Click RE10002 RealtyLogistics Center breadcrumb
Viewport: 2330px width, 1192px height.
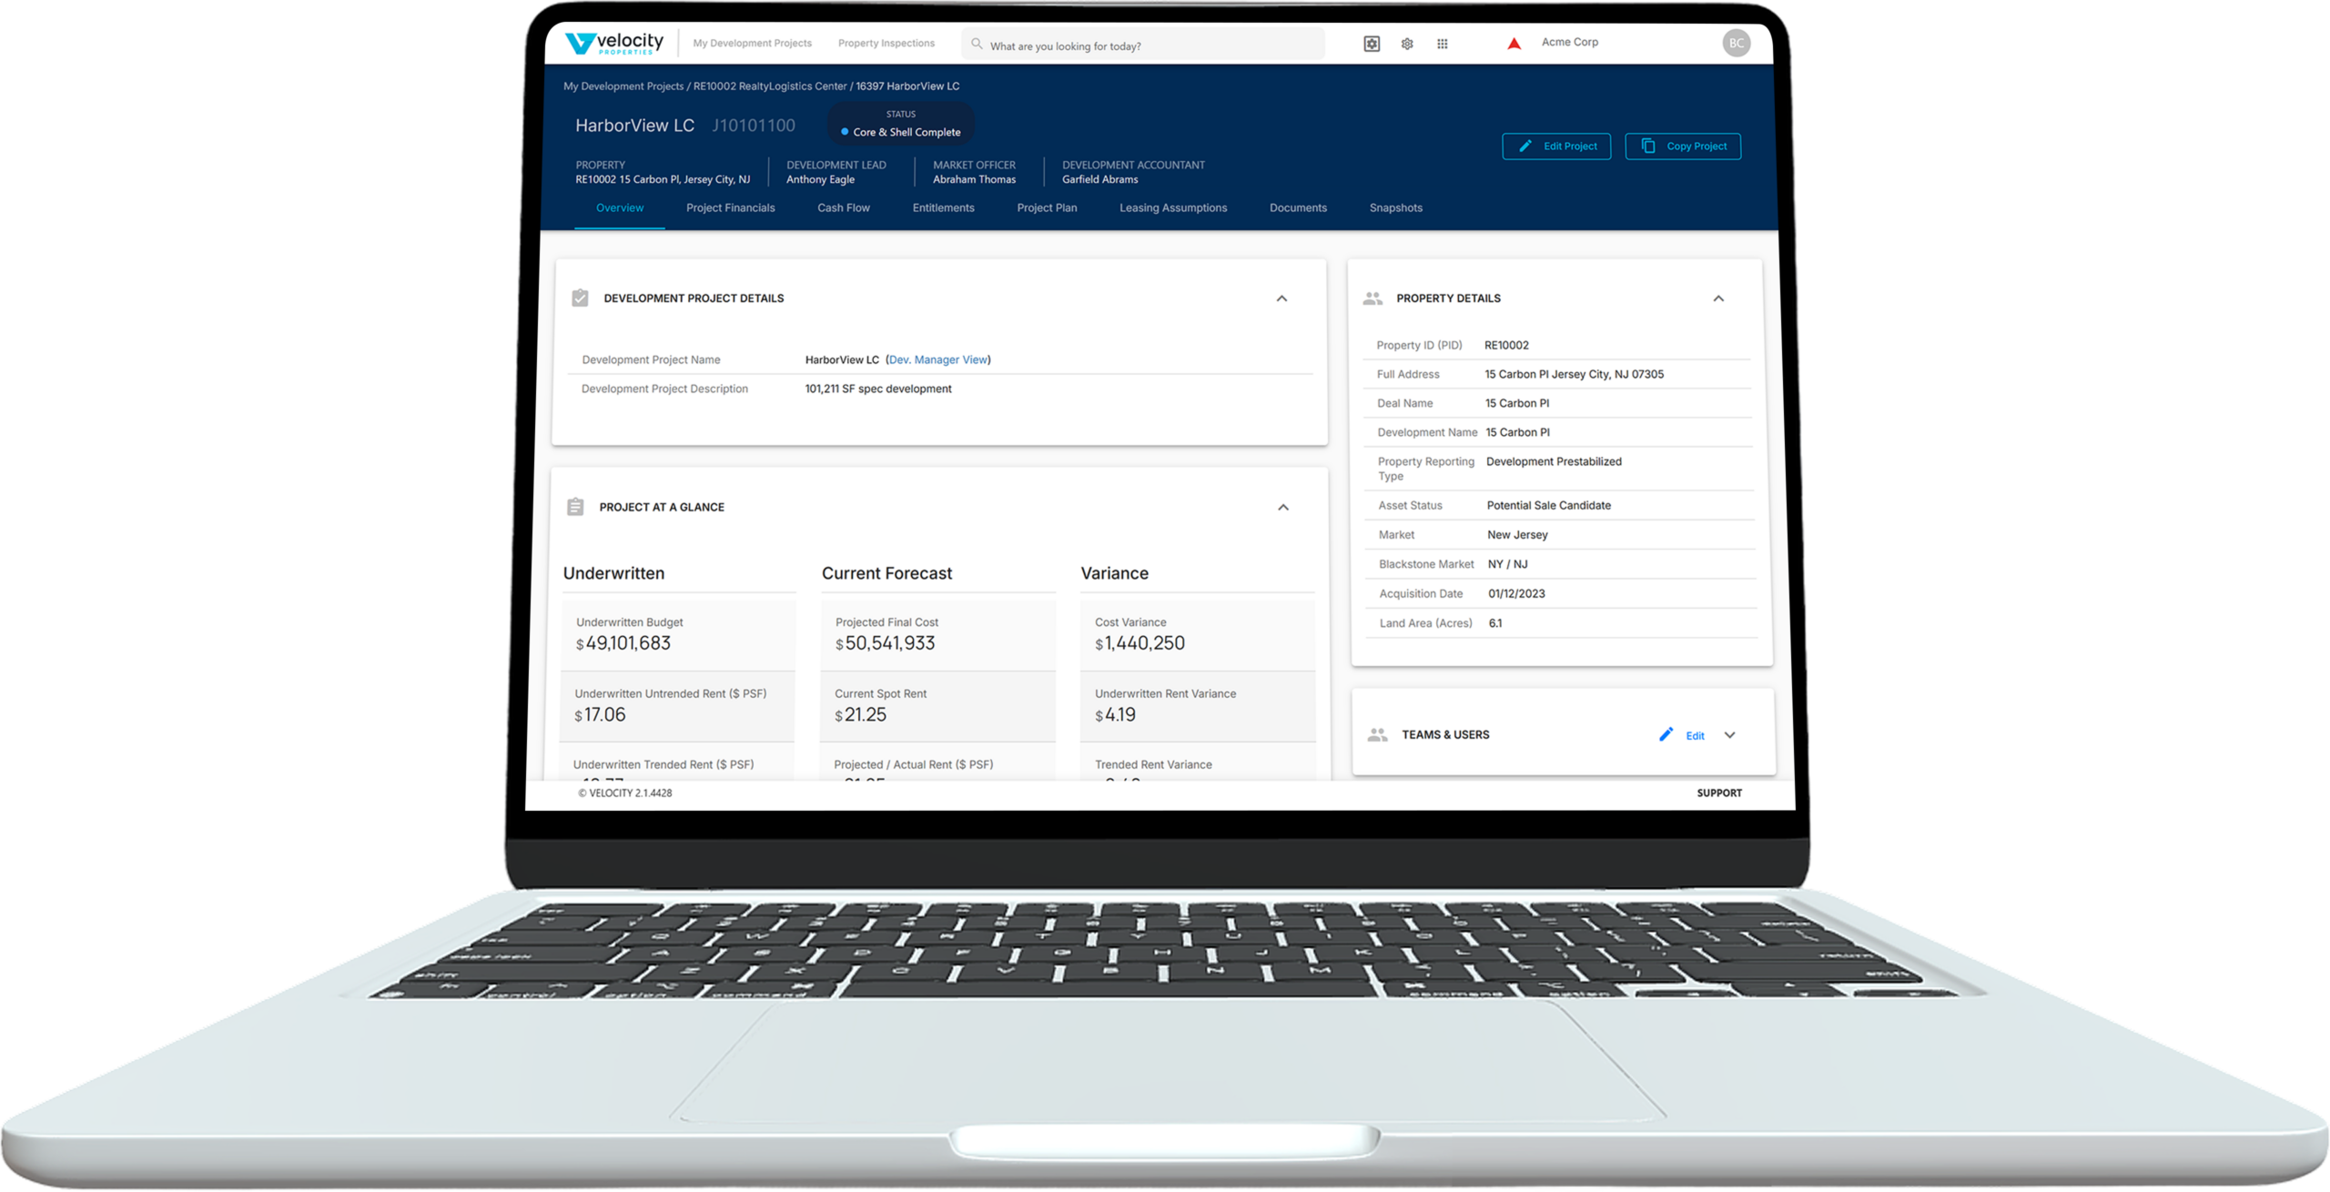pos(770,86)
